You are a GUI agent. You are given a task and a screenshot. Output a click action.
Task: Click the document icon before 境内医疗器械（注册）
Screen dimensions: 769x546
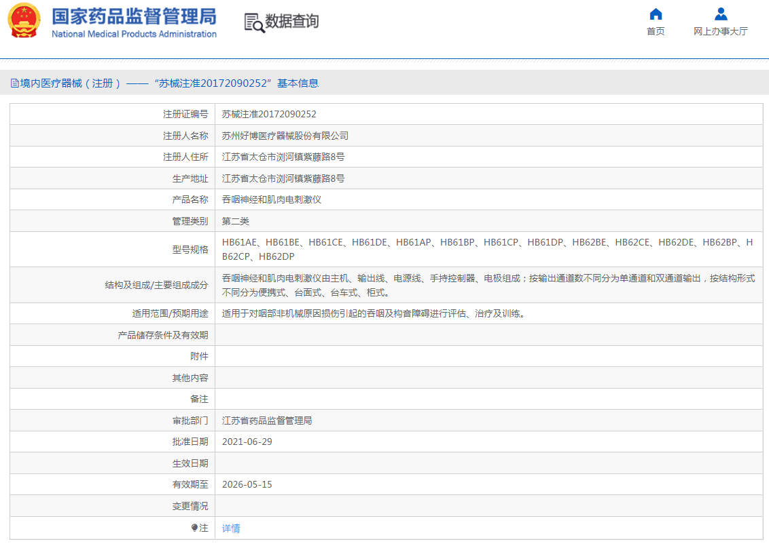[x=15, y=83]
